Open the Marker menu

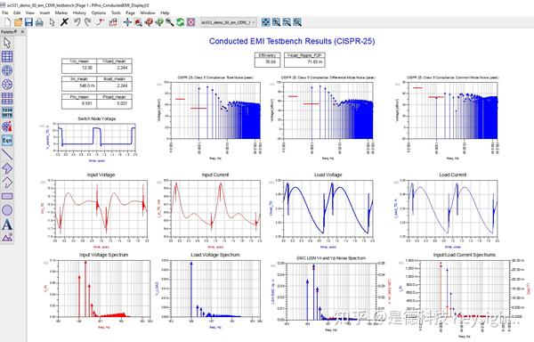61,12
